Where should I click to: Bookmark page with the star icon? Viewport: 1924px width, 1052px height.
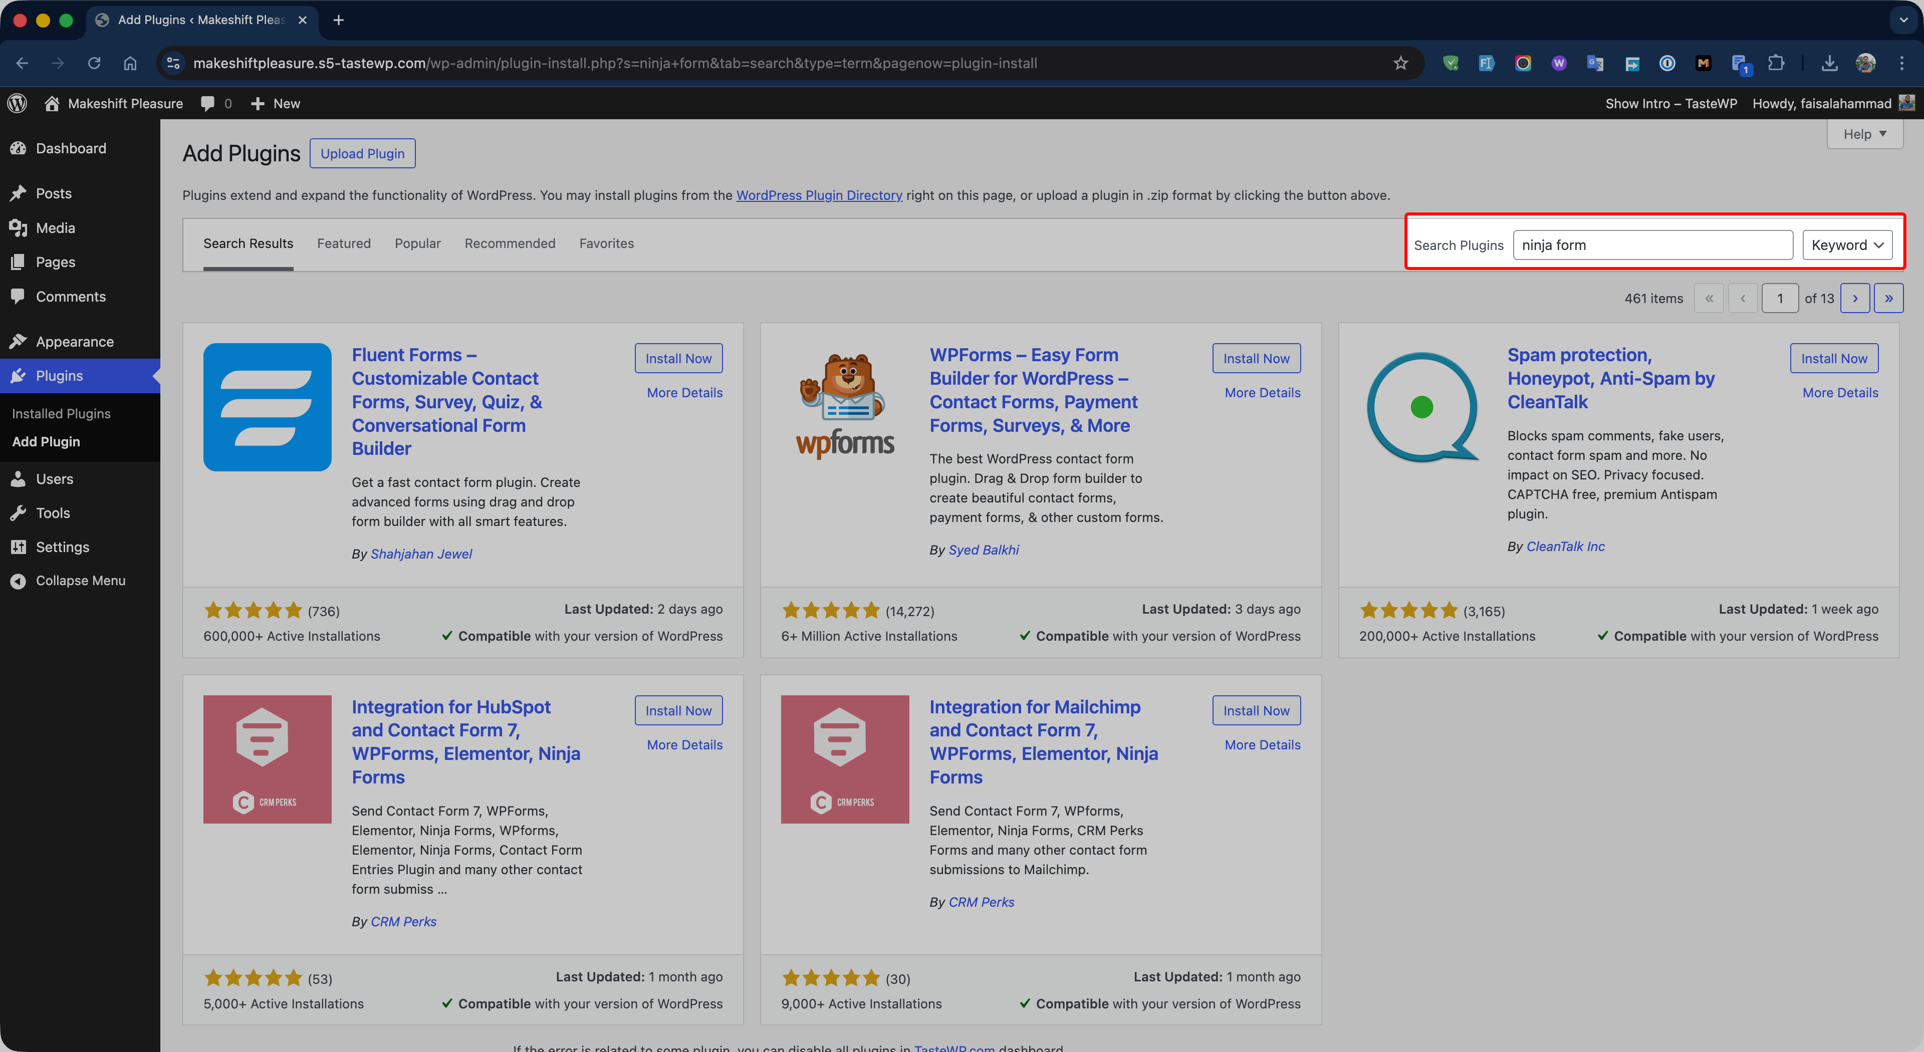point(1400,64)
